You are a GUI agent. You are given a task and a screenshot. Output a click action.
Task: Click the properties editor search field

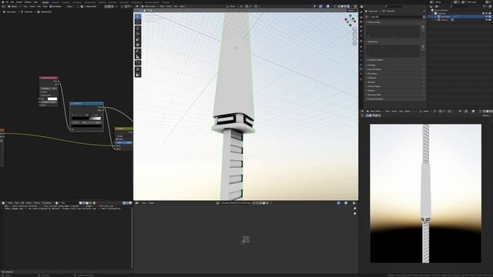[394, 6]
